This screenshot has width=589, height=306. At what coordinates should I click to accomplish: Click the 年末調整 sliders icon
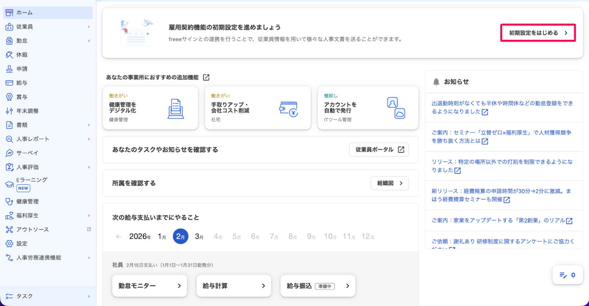[9, 111]
